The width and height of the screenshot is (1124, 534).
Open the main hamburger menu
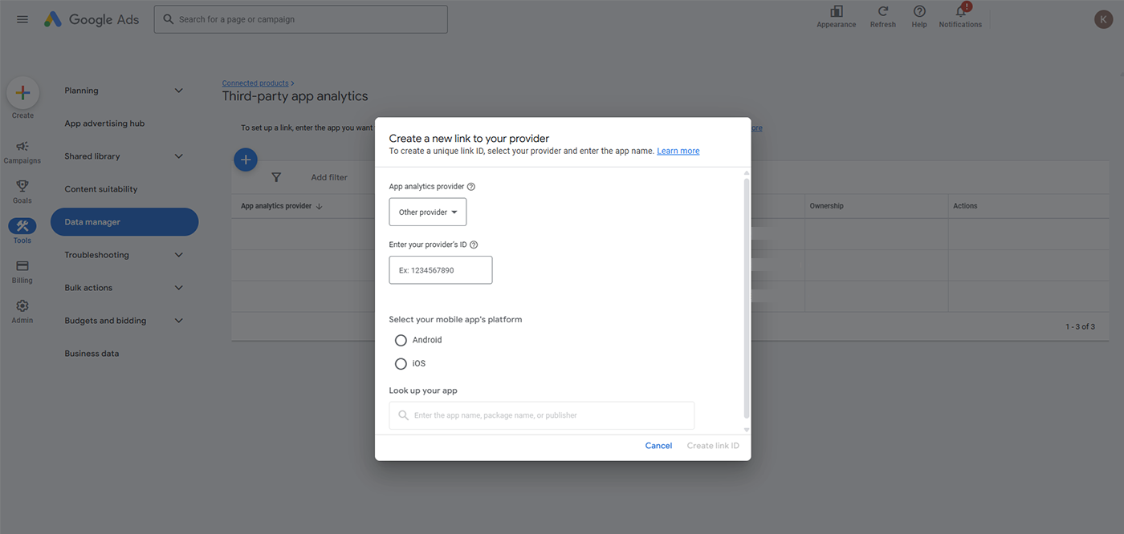(22, 19)
